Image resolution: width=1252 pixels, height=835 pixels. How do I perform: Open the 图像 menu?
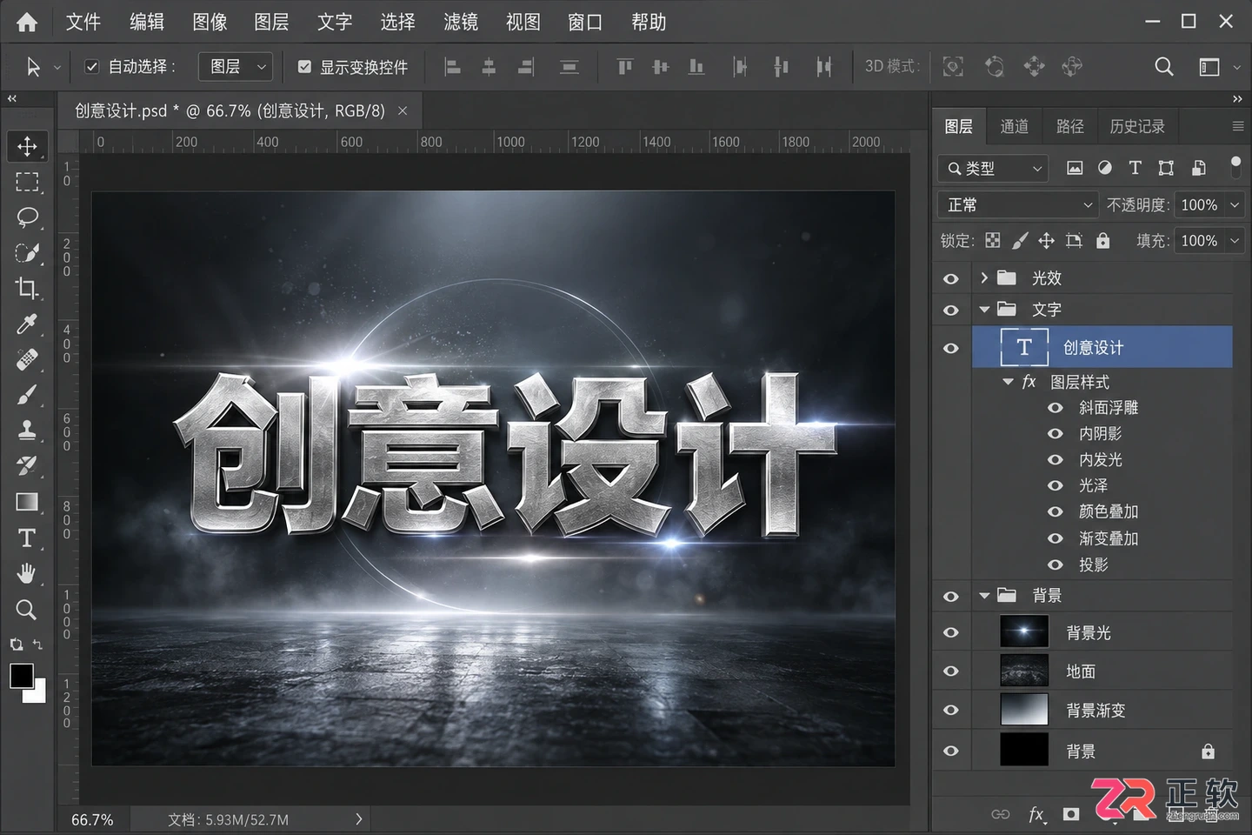(210, 22)
